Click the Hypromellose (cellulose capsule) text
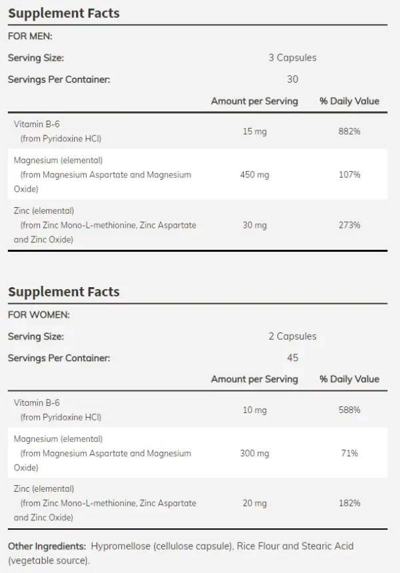This screenshot has width=400, height=573. point(162,546)
